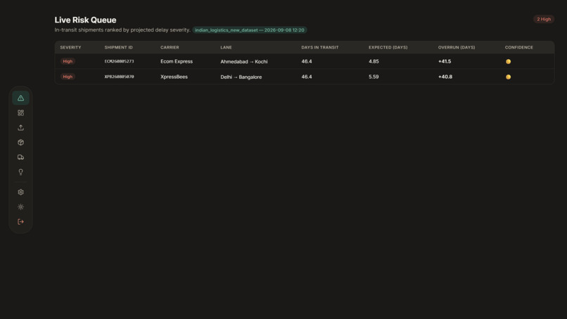Open the lightbulb insights icon in sidebar
Image resolution: width=567 pixels, height=319 pixels.
tap(20, 173)
